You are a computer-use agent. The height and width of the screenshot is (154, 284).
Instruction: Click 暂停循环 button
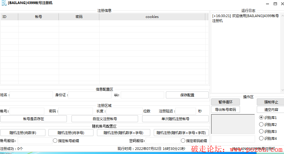pyautogui.click(x=225, y=102)
